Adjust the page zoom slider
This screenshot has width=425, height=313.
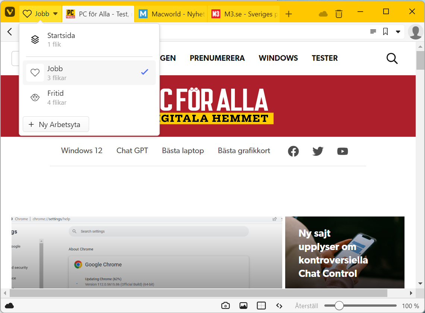[339, 306]
